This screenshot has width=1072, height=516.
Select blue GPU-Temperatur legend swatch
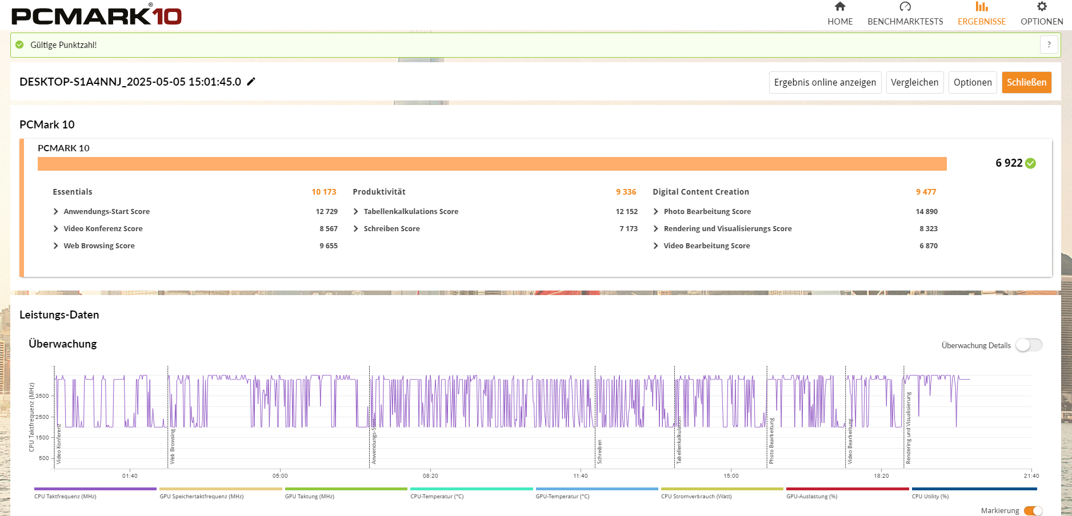(x=597, y=489)
